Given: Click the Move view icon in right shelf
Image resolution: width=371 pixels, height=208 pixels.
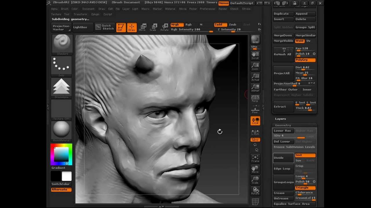Looking at the screenshot, I should [x=255, y=169].
